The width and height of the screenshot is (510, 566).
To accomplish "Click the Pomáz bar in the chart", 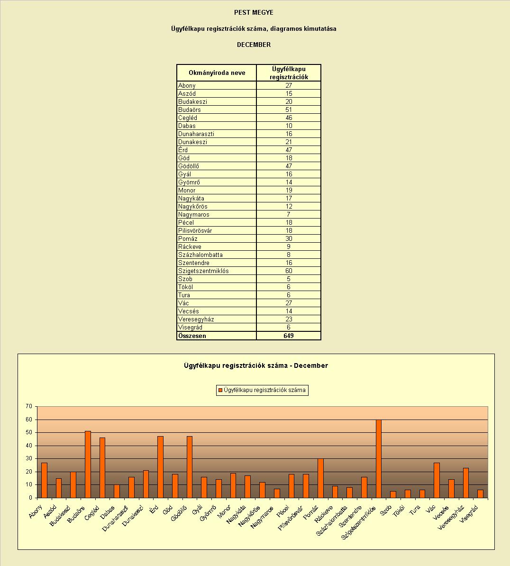I will pos(320,479).
